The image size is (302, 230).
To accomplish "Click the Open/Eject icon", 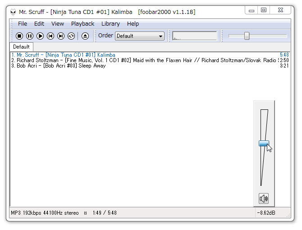I will tap(85, 36).
